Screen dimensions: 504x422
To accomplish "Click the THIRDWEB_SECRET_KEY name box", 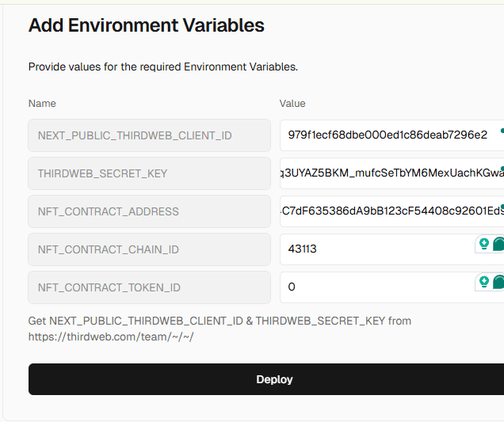I will (150, 173).
